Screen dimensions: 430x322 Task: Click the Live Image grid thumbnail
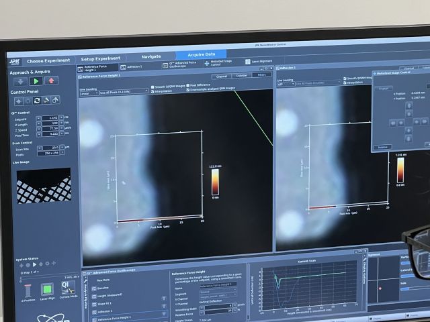pyautogui.click(x=44, y=185)
